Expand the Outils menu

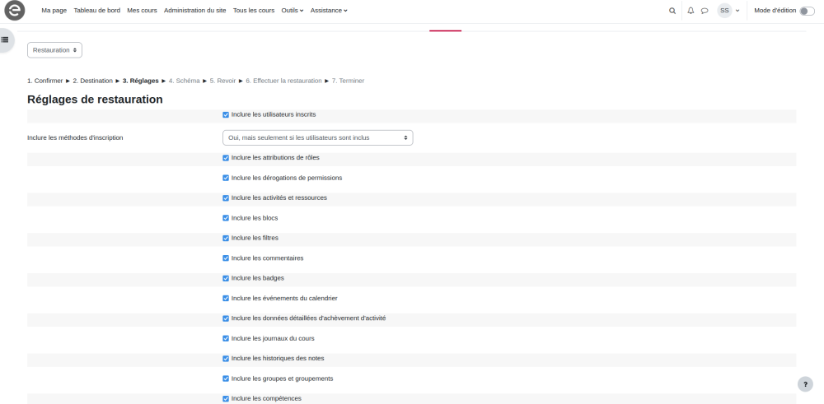point(292,11)
